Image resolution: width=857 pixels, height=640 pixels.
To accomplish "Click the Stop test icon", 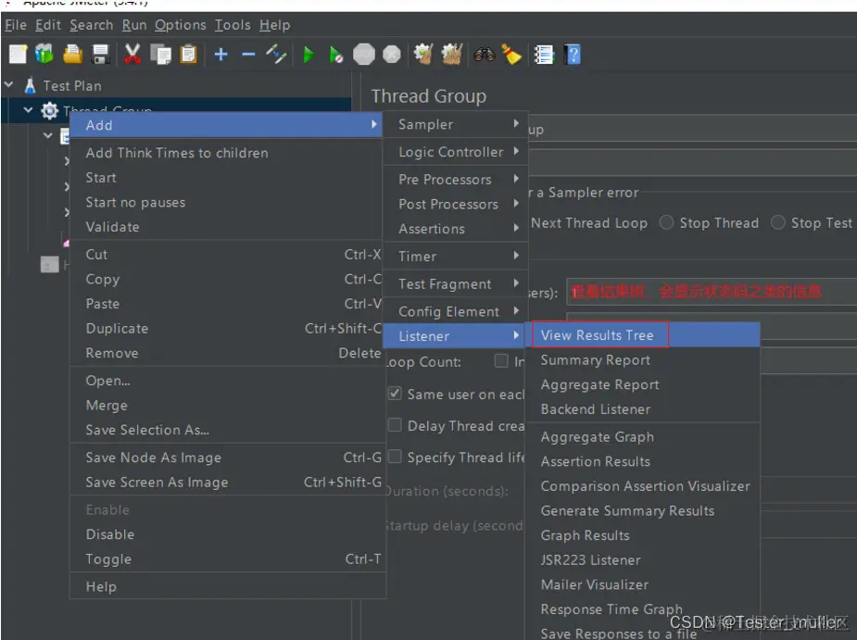I will point(364,54).
